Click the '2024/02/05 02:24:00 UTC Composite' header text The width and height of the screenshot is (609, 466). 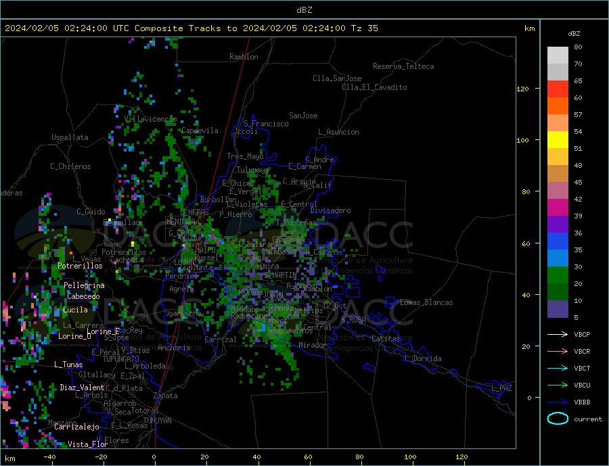point(94,28)
